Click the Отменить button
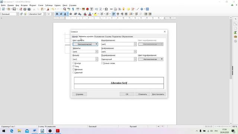 142,94
